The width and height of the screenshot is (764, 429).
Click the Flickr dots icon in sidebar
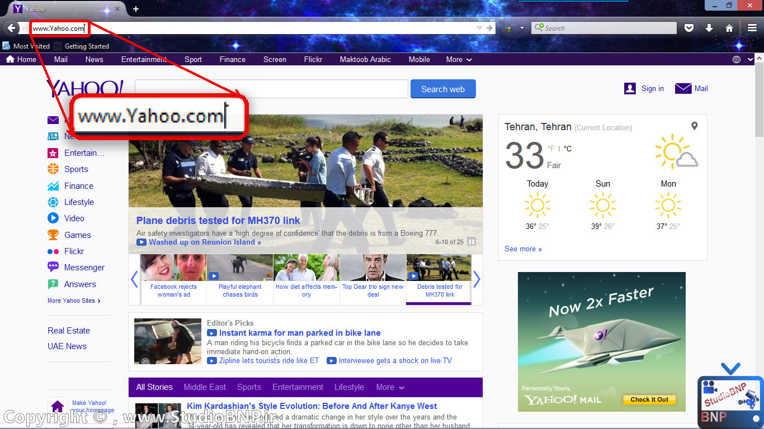click(53, 251)
